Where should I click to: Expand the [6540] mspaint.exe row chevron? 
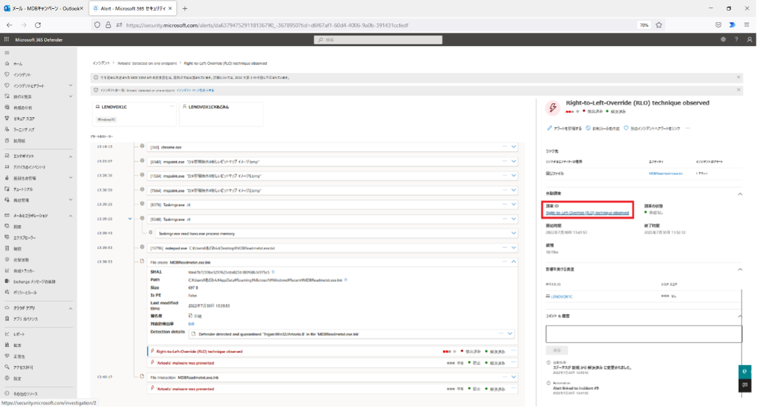(514, 161)
